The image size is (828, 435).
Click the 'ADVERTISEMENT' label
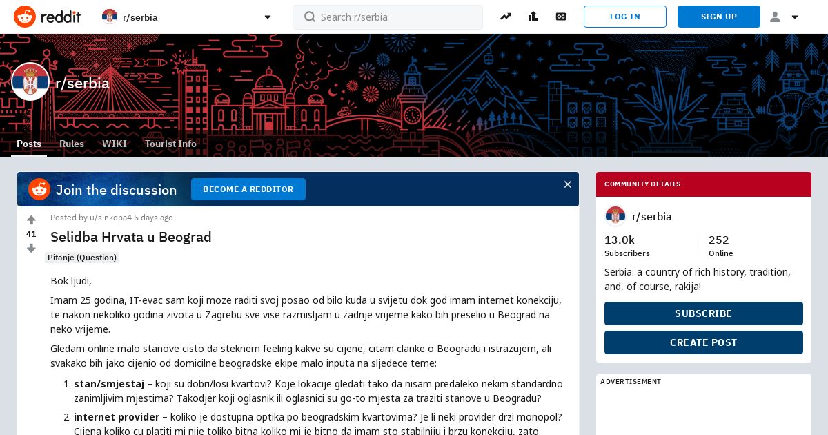coord(631,382)
